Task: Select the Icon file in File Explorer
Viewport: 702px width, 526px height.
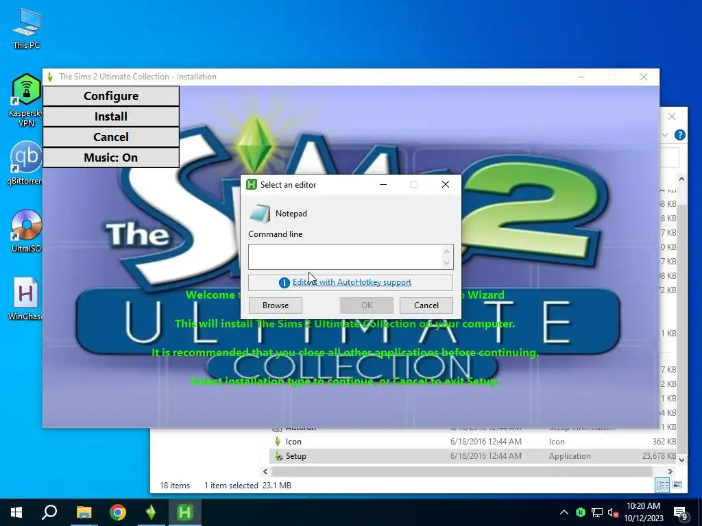Action: coord(472,442)
